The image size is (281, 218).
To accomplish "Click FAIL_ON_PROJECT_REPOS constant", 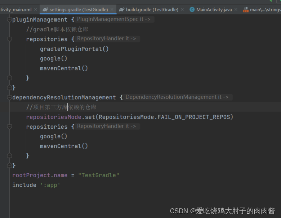I will click(x=193, y=117).
